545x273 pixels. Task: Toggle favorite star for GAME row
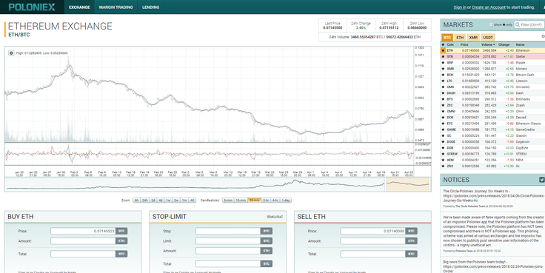click(443, 129)
